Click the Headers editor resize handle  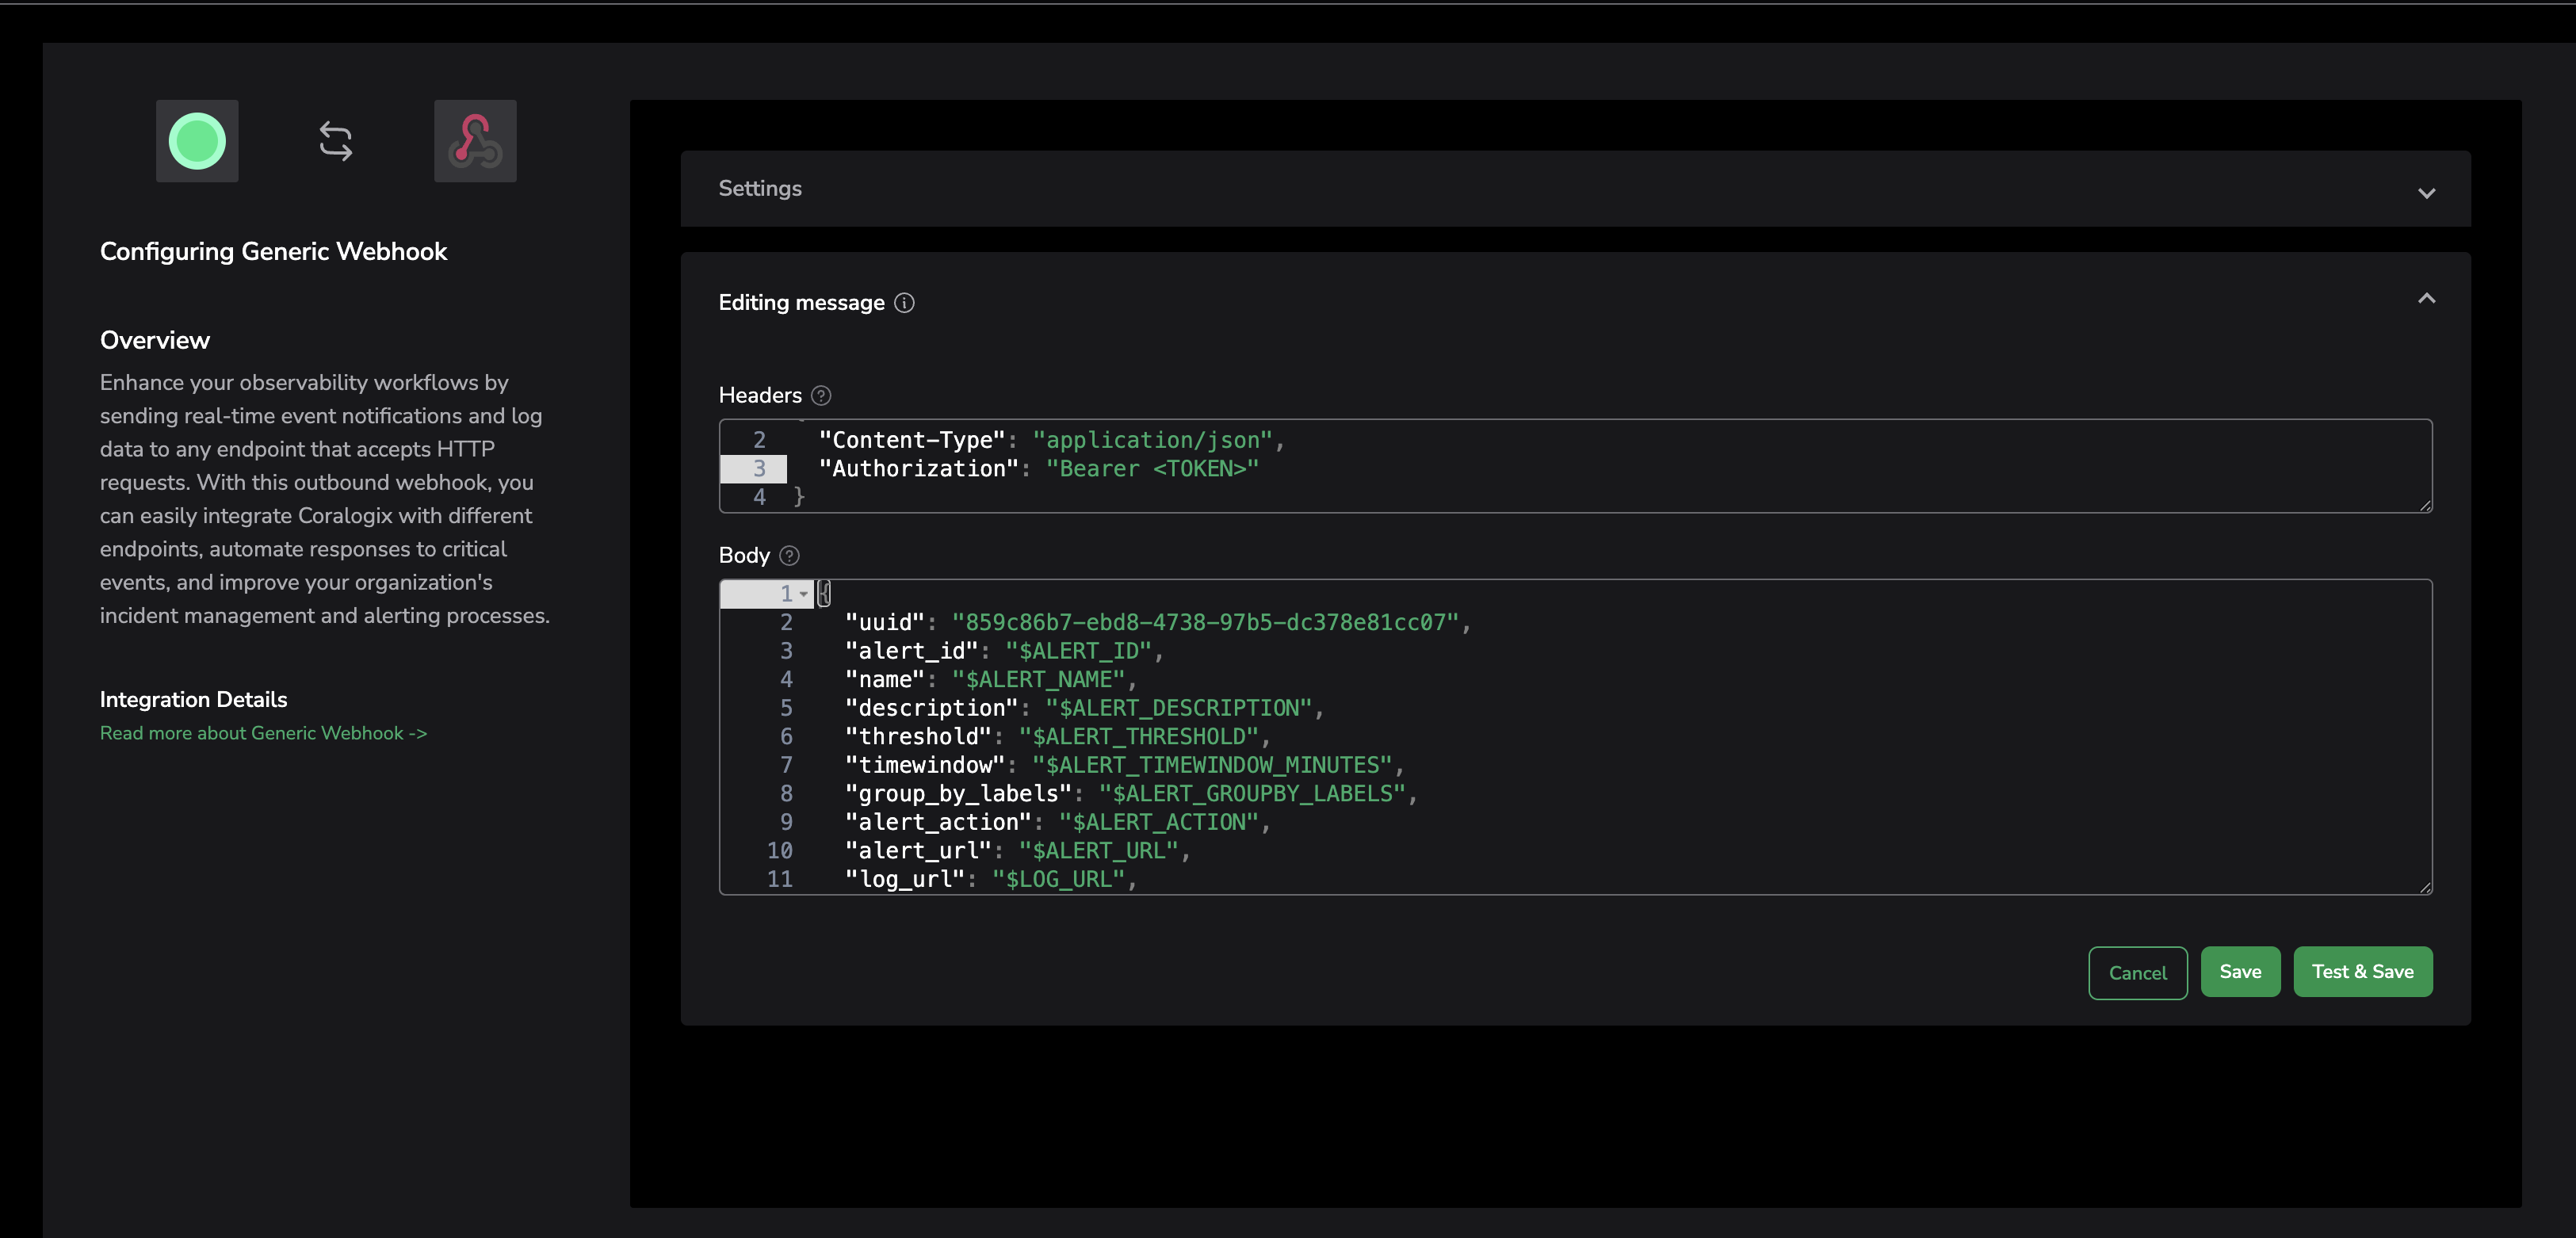pos(2425,506)
